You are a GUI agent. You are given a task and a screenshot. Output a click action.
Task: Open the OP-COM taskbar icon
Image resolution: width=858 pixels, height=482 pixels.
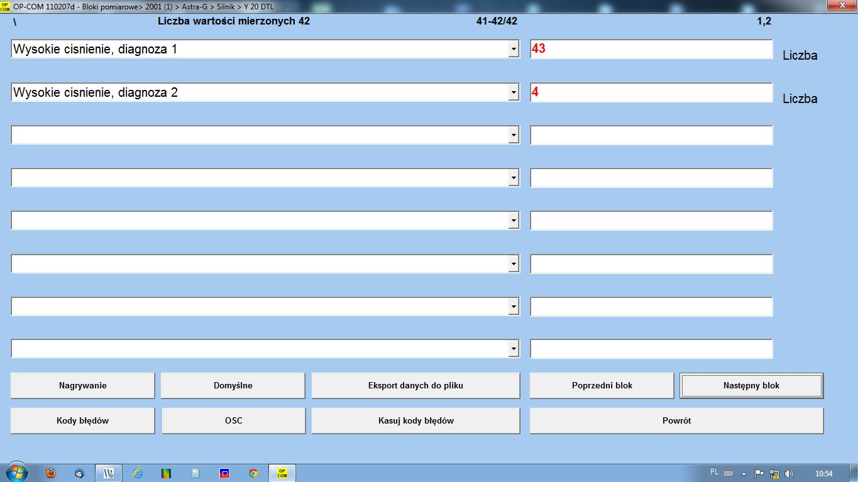[x=282, y=473]
